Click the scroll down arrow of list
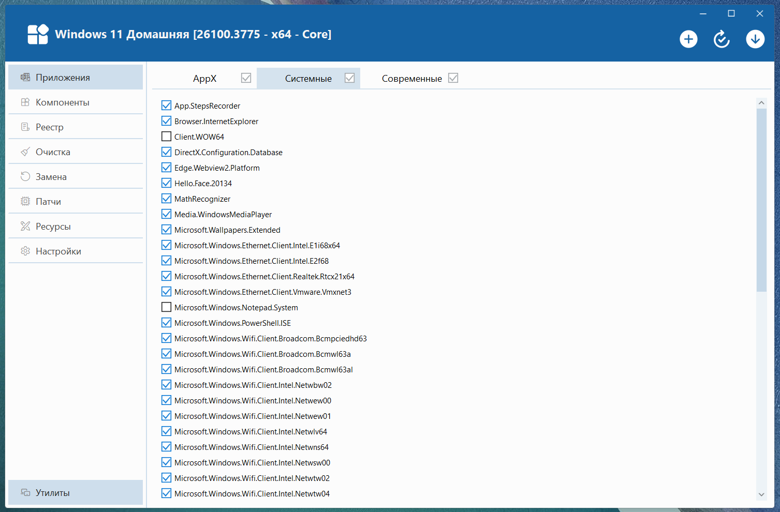Viewport: 780px width, 512px height. (x=761, y=494)
